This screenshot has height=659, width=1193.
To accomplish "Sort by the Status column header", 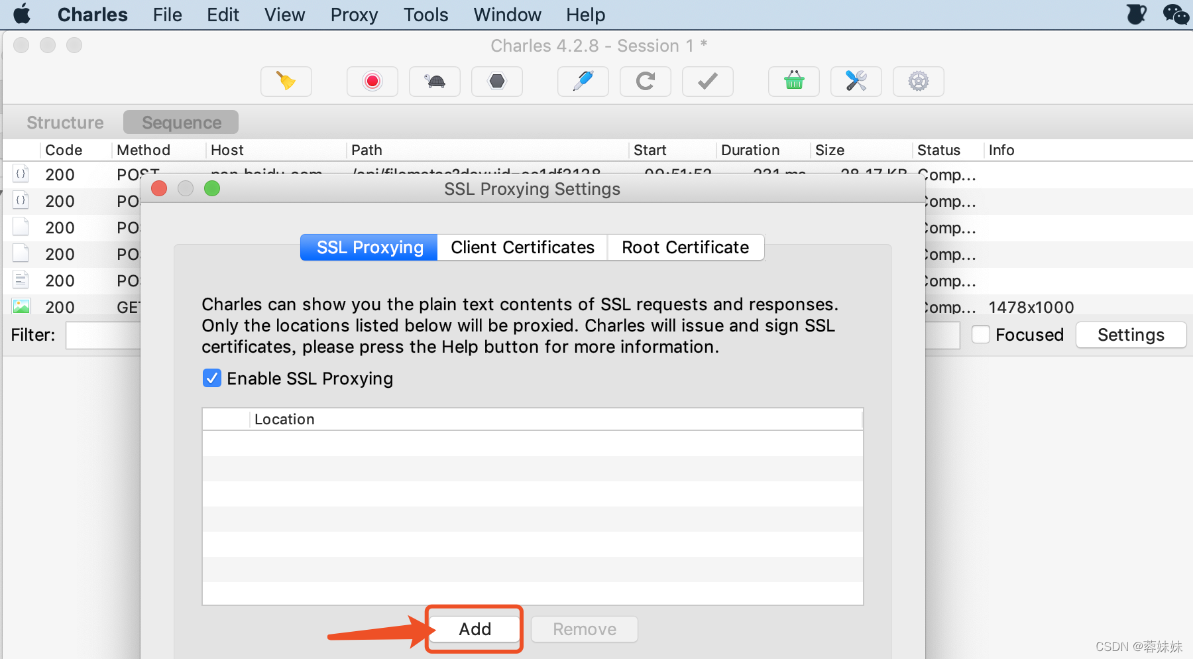I will coord(938,150).
